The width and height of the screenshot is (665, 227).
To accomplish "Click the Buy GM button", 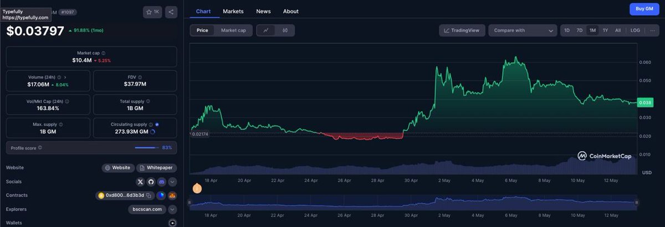I will tap(644, 9).
